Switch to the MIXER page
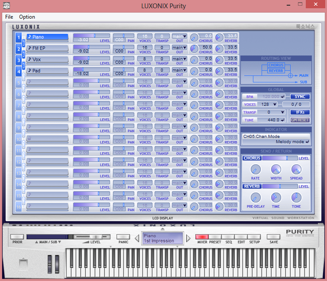Image resolution: width=327 pixels, height=281 pixels. click(x=202, y=237)
